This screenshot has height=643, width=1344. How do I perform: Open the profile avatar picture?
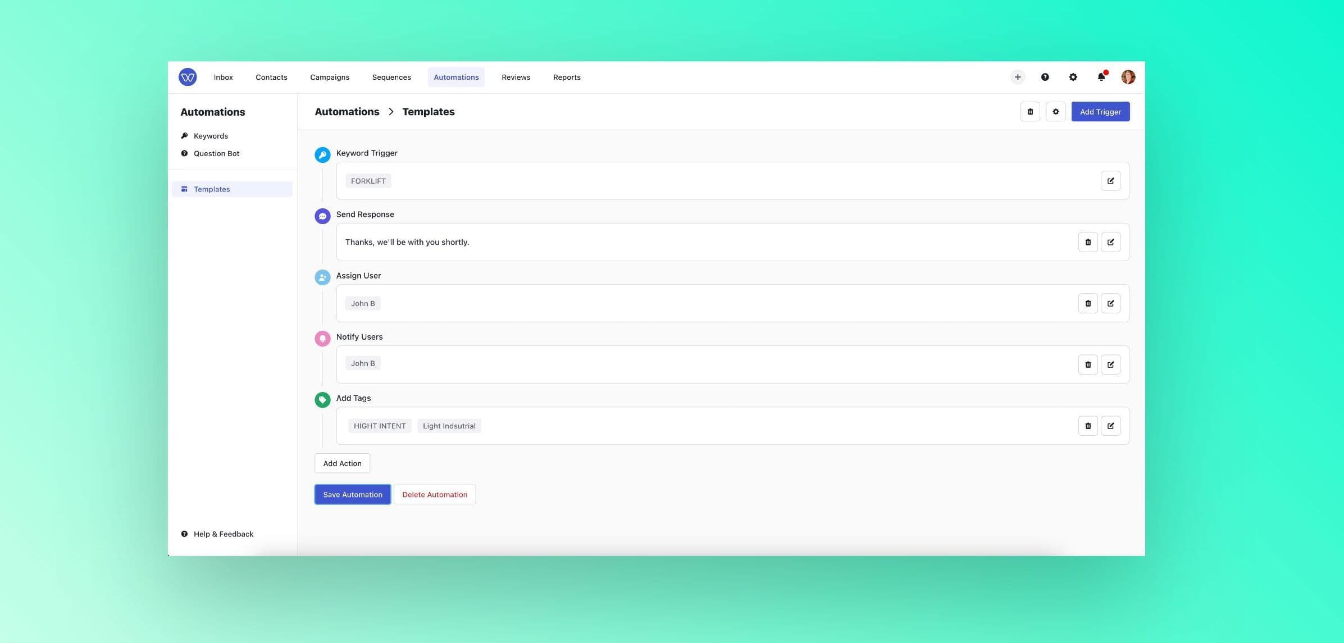[1128, 77]
